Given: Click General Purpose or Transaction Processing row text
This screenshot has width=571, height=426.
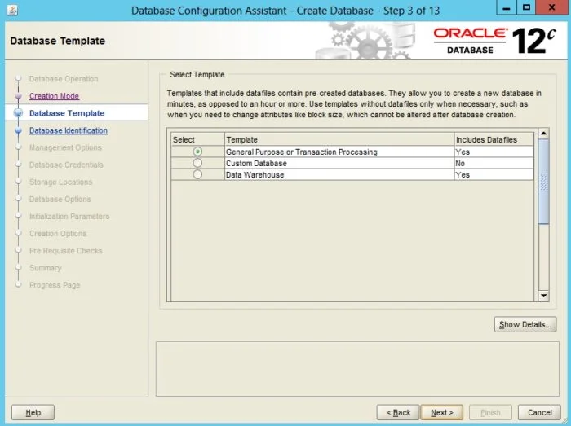Looking at the screenshot, I should point(302,152).
